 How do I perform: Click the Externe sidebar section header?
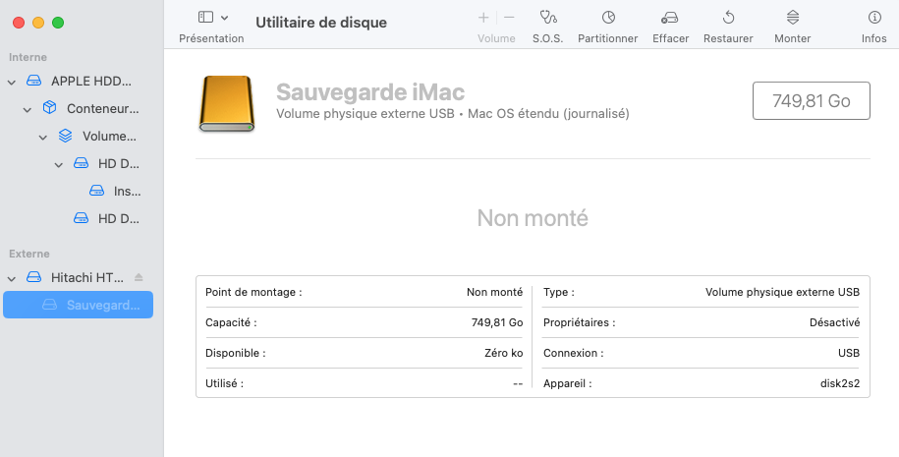click(x=29, y=254)
